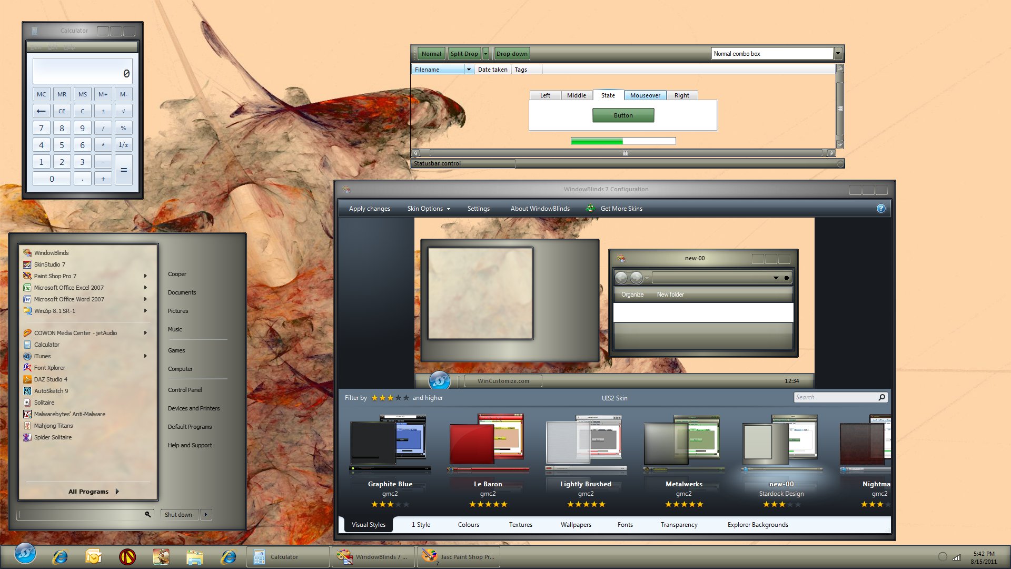The image size is (1011, 569).
Task: Select the Mouseover tab
Action: click(645, 95)
